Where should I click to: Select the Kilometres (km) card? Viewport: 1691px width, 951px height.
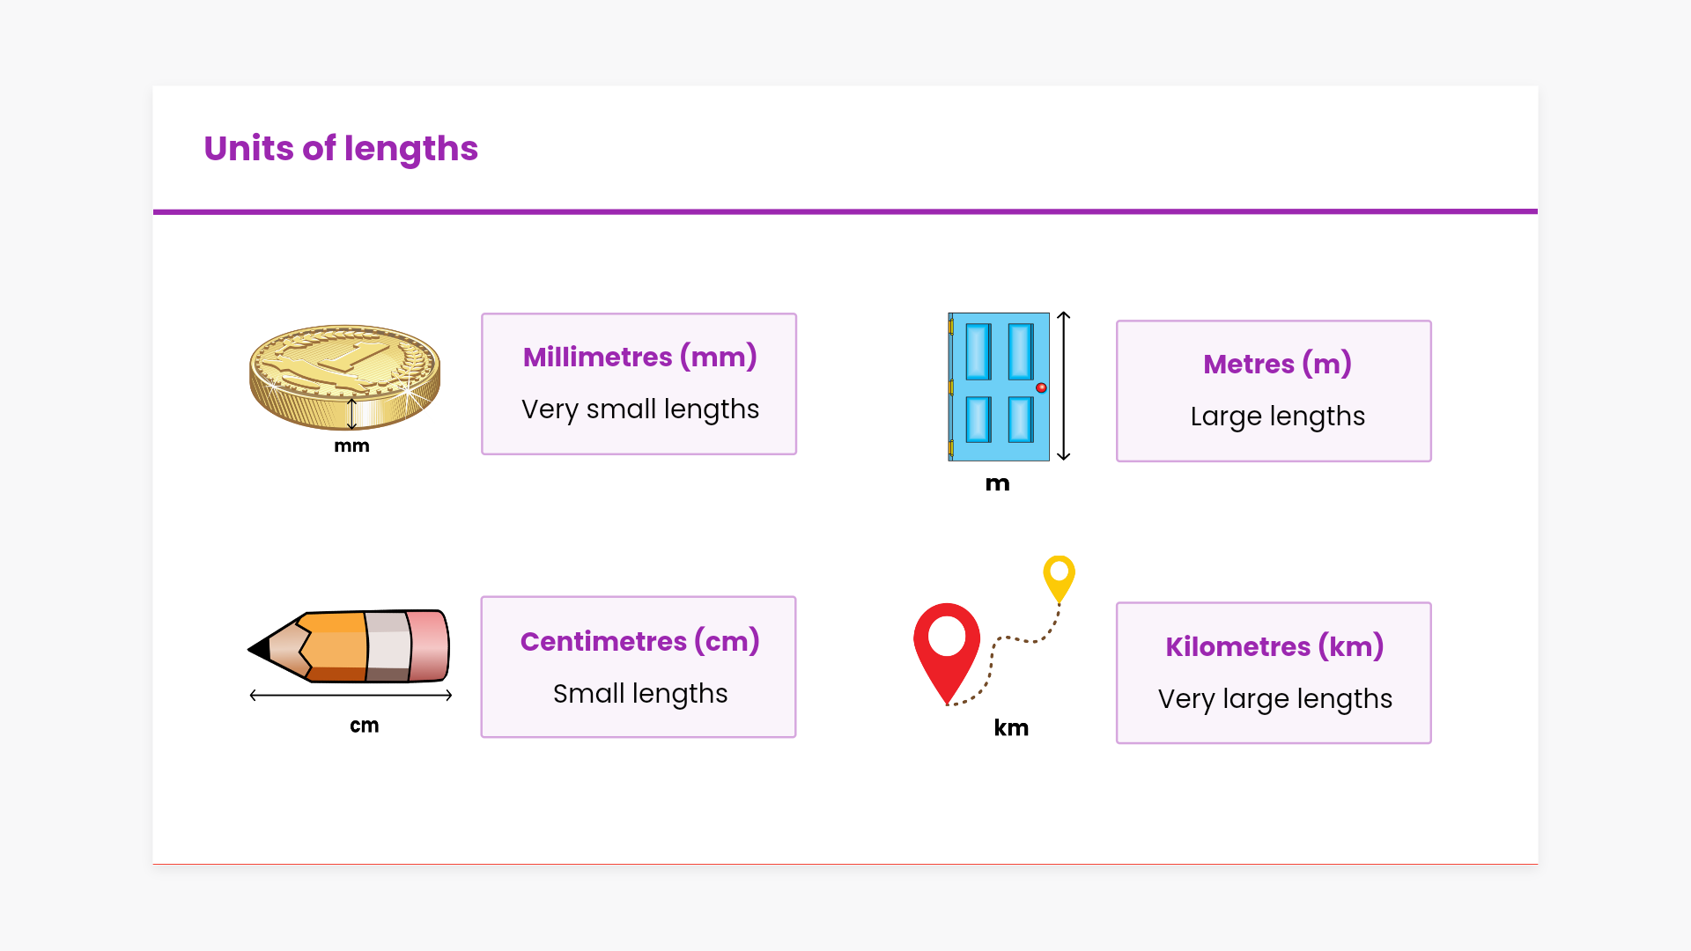coord(1274,673)
